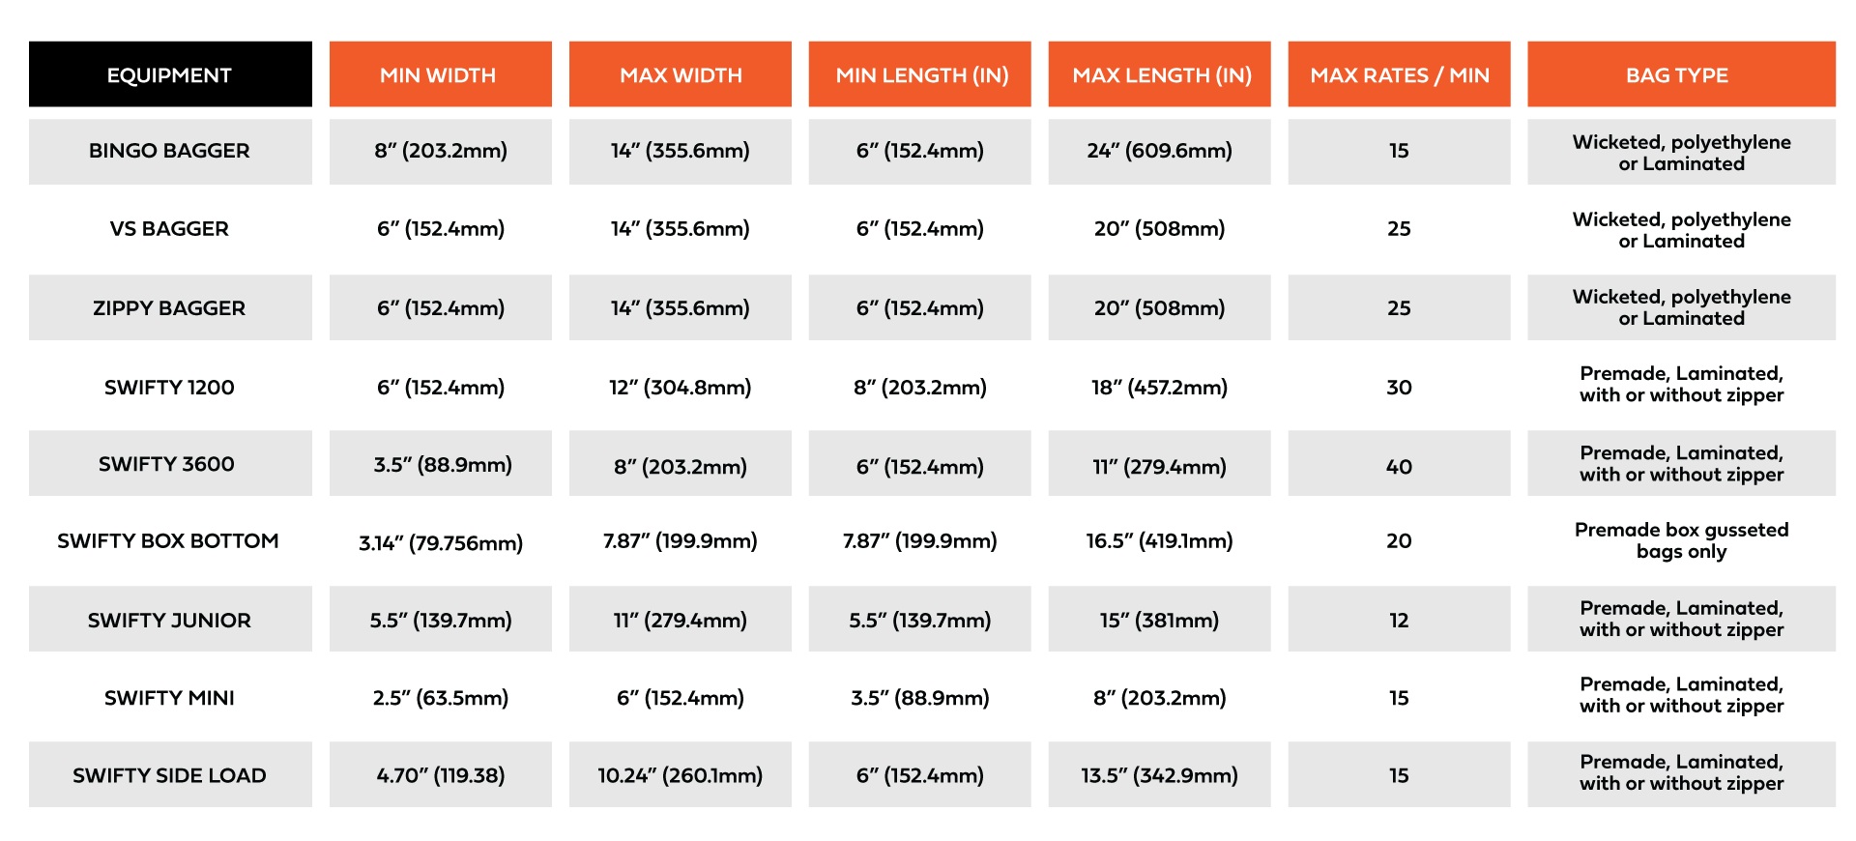
Task: Select the ZIPPY BAGGER equipment cell
Action: (x=169, y=308)
